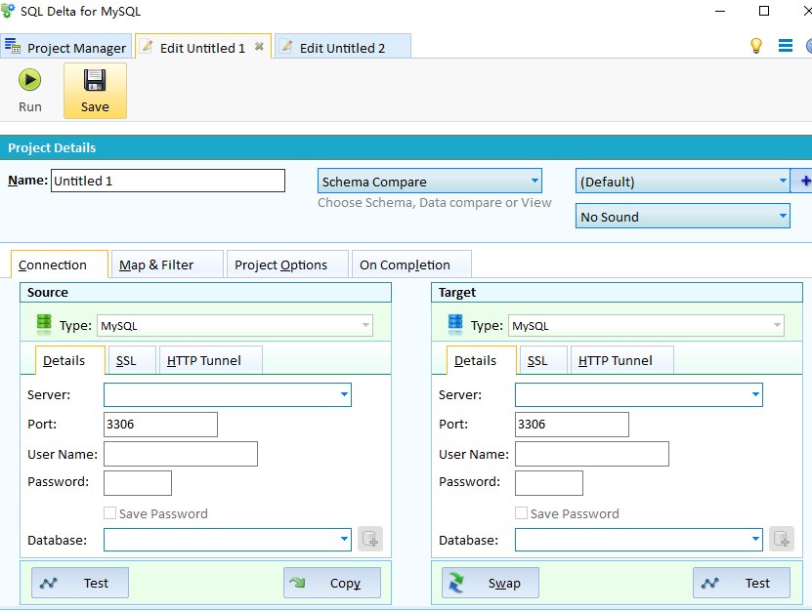Viewport: 812px width, 611px height.
Task: Click the Target add database icon
Action: 781,539
